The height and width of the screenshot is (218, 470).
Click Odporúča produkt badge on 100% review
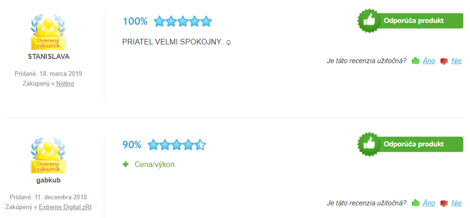(411, 21)
